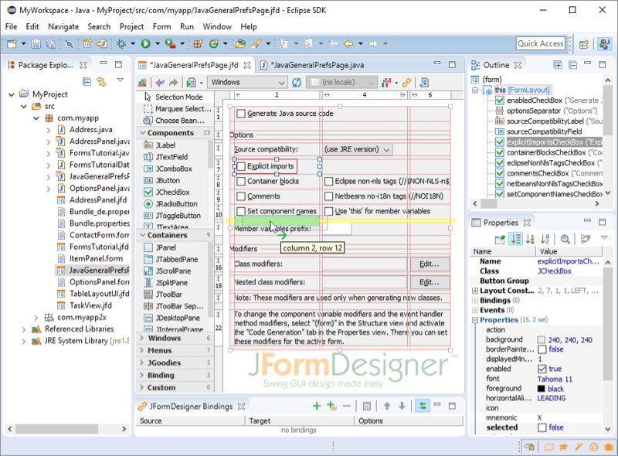The width and height of the screenshot is (618, 456).
Task: Expand the Layout Constraints property group
Action: tap(475, 291)
